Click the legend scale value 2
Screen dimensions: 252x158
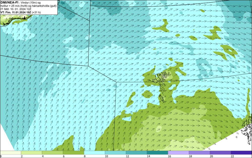coord(22,156)
